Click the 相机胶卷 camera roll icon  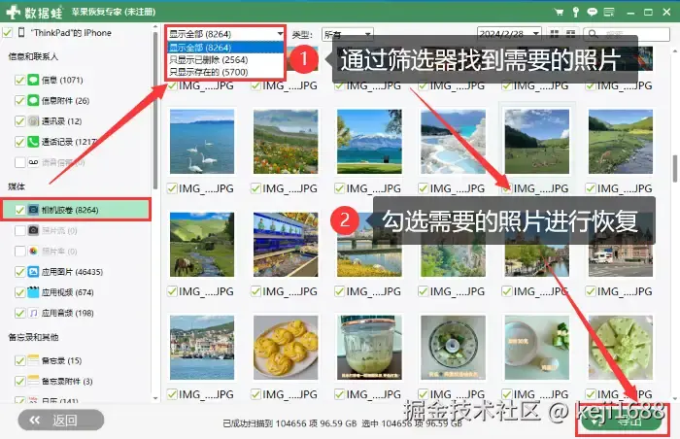pyautogui.click(x=33, y=210)
